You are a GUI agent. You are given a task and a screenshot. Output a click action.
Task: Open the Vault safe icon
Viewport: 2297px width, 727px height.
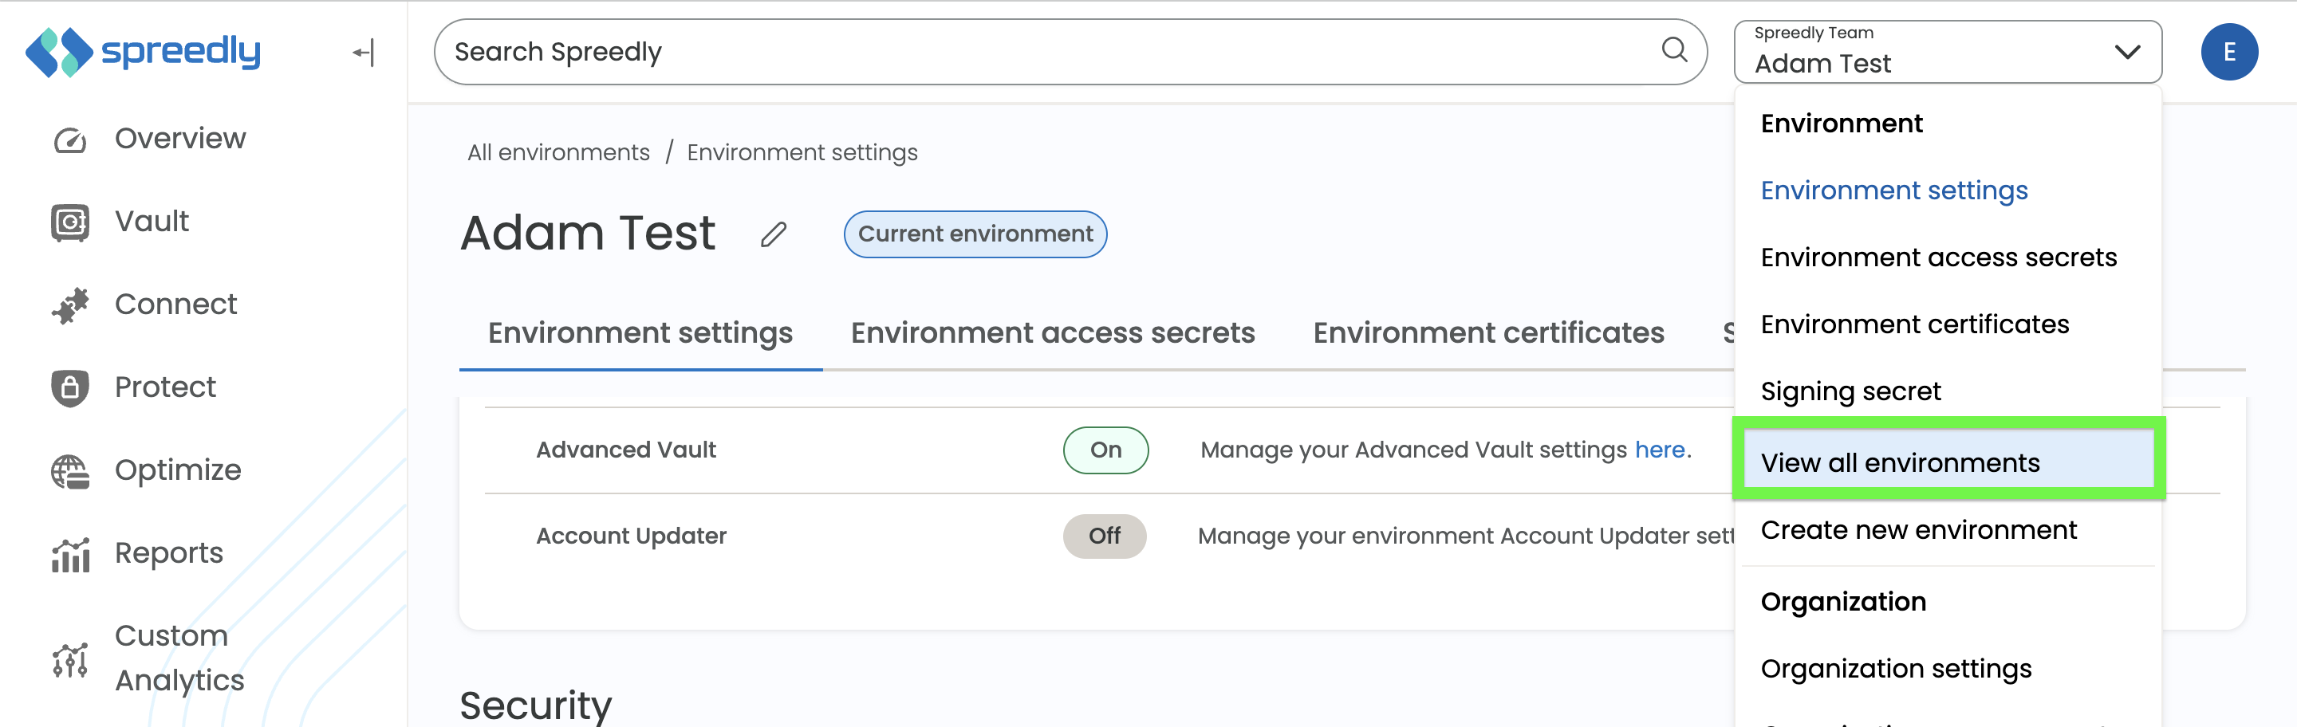[x=69, y=222]
